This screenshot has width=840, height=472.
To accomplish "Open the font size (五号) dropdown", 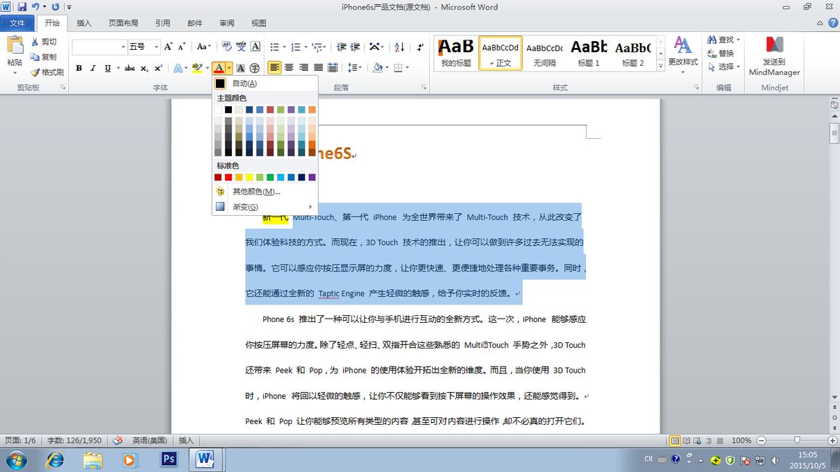I will 156,47.
